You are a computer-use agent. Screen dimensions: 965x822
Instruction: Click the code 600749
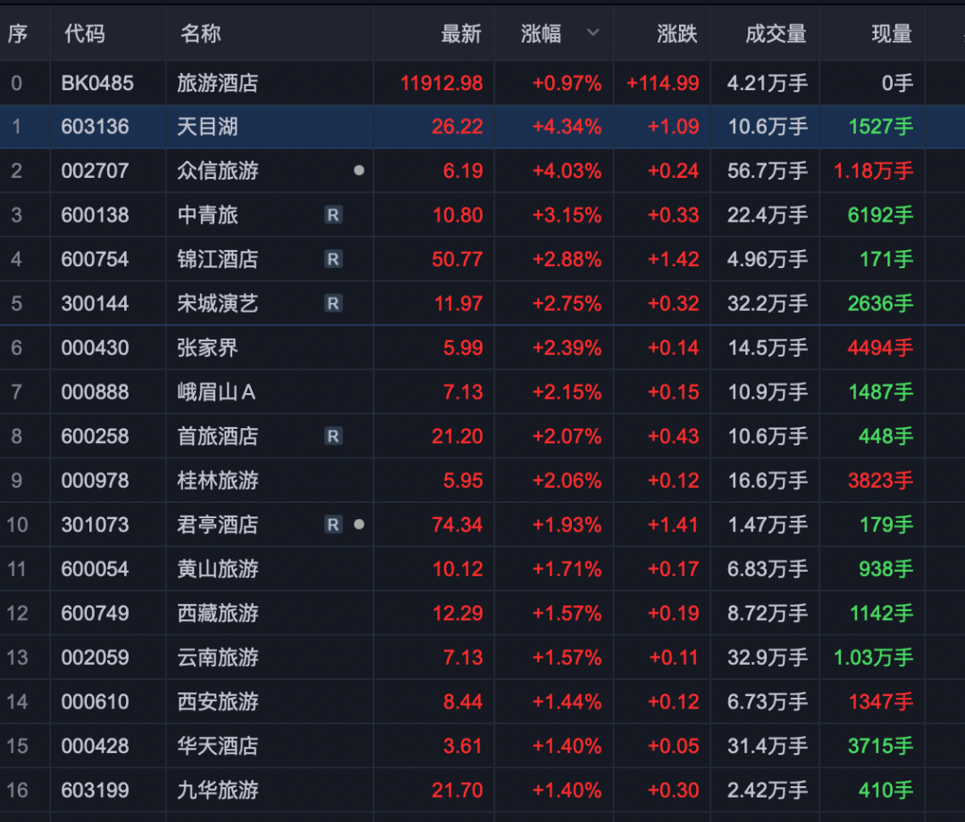point(95,614)
